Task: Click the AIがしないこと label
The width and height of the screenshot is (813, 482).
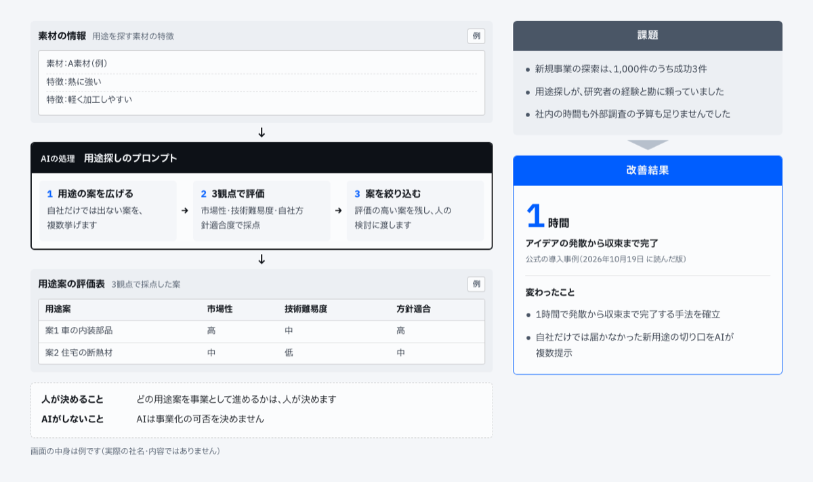Action: [72, 419]
